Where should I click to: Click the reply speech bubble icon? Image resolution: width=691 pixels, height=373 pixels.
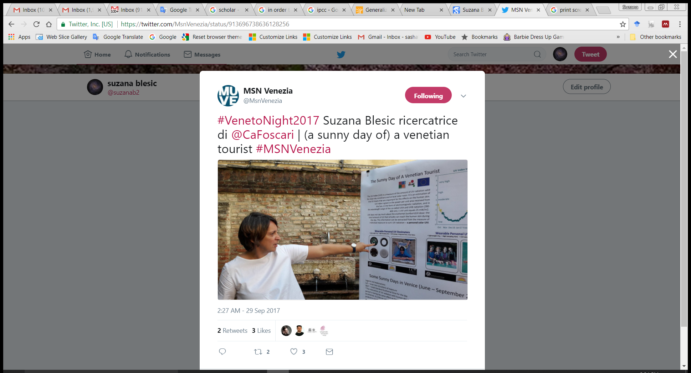[x=222, y=352]
